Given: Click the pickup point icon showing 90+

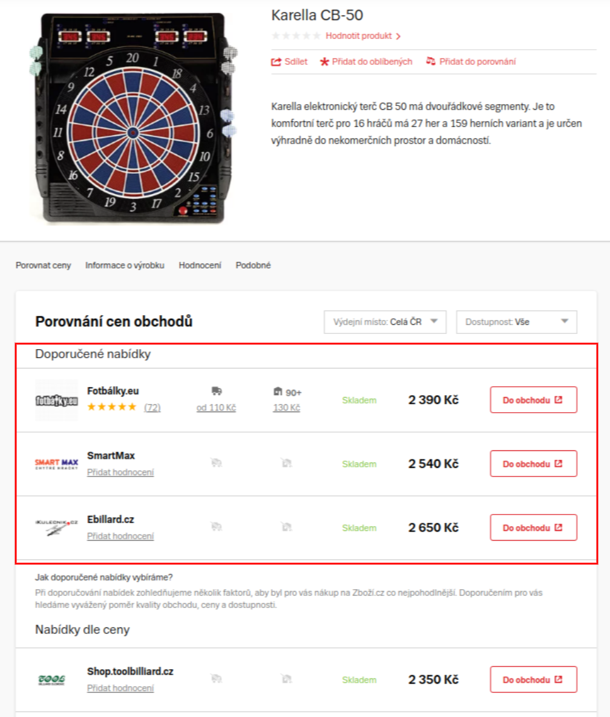Looking at the screenshot, I should (x=278, y=392).
